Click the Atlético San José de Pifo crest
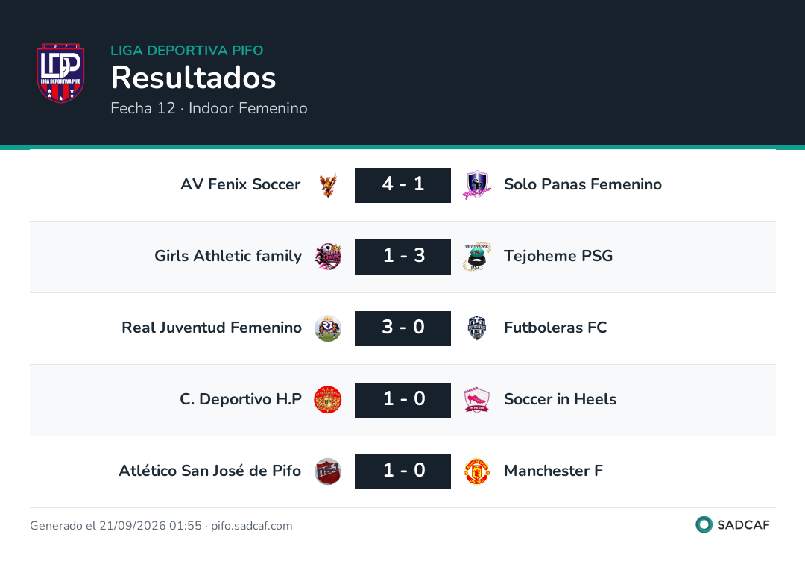 coord(328,471)
